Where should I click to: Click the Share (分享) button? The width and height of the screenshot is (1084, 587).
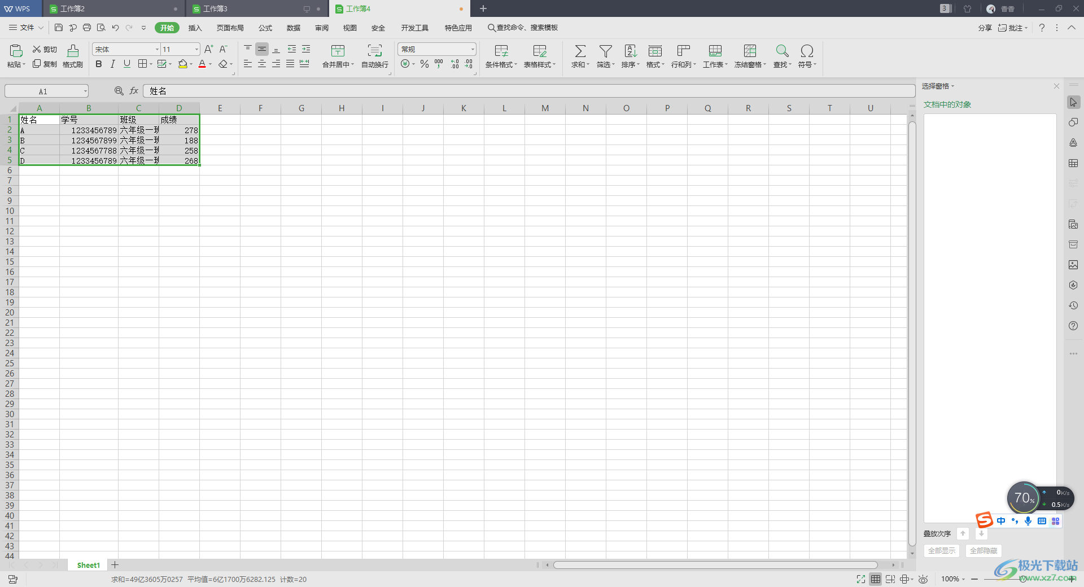(985, 28)
